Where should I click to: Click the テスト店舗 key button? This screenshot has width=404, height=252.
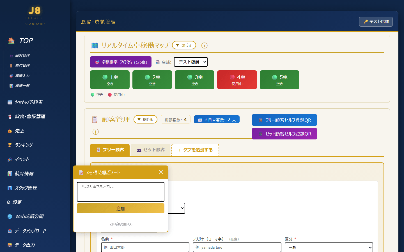click(376, 22)
